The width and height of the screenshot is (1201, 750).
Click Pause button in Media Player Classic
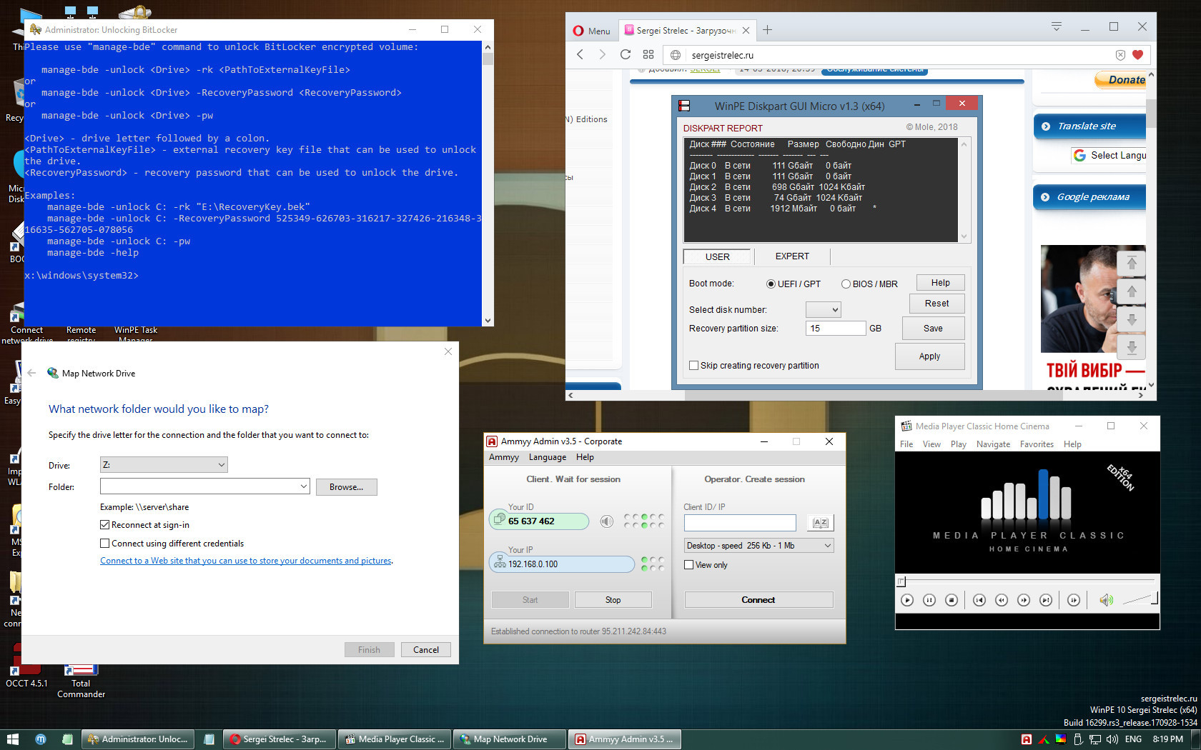point(929,600)
